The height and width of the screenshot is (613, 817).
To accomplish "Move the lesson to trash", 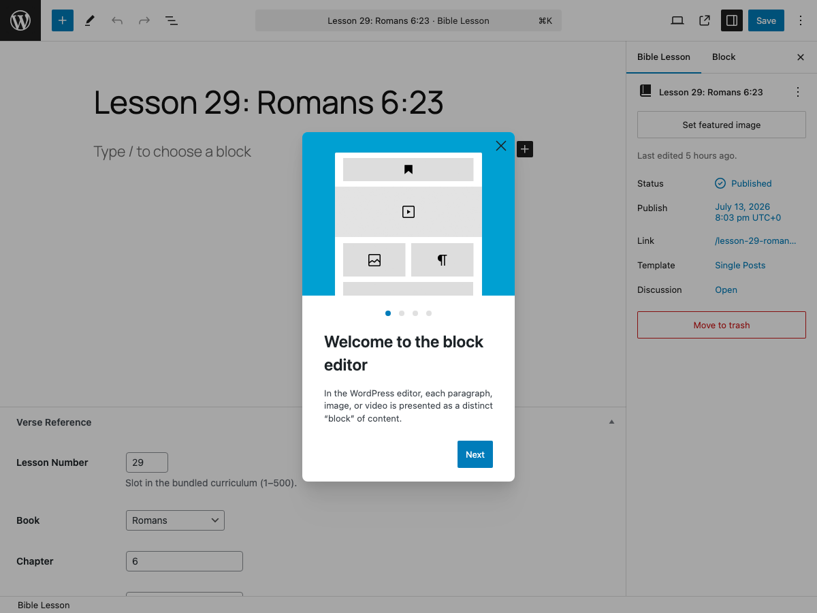I will click(722, 325).
